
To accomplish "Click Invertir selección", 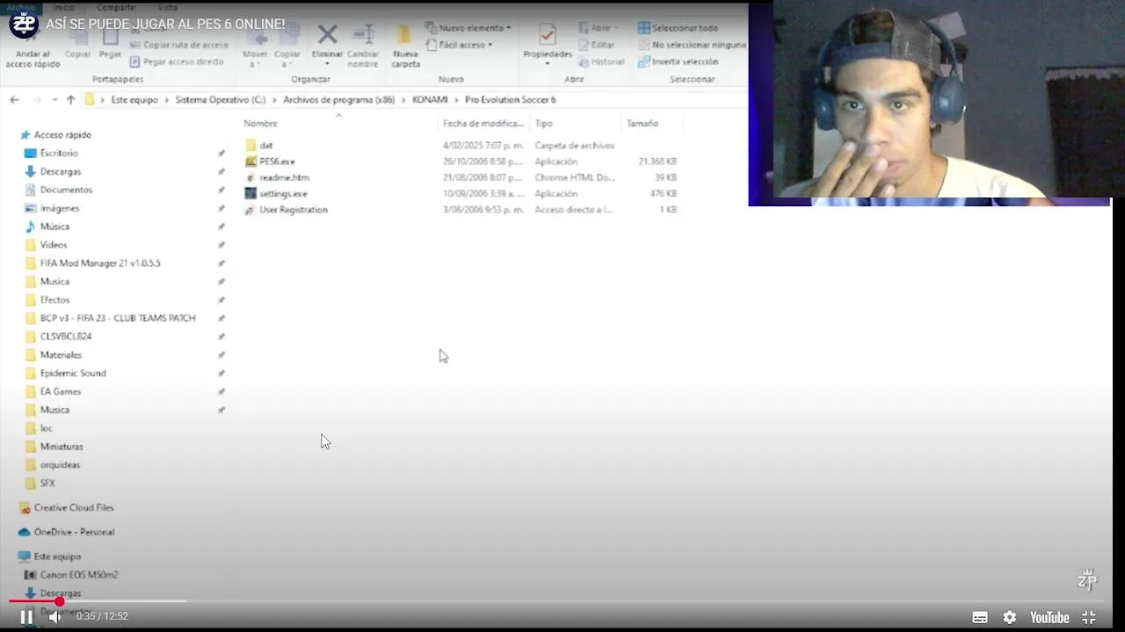I will pyautogui.click(x=678, y=62).
